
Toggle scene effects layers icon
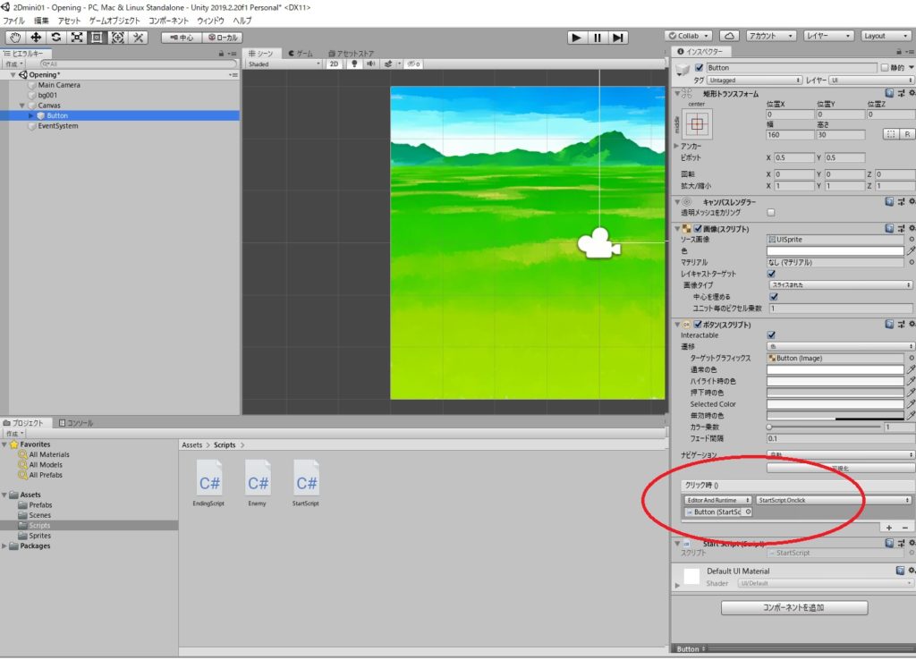click(388, 63)
